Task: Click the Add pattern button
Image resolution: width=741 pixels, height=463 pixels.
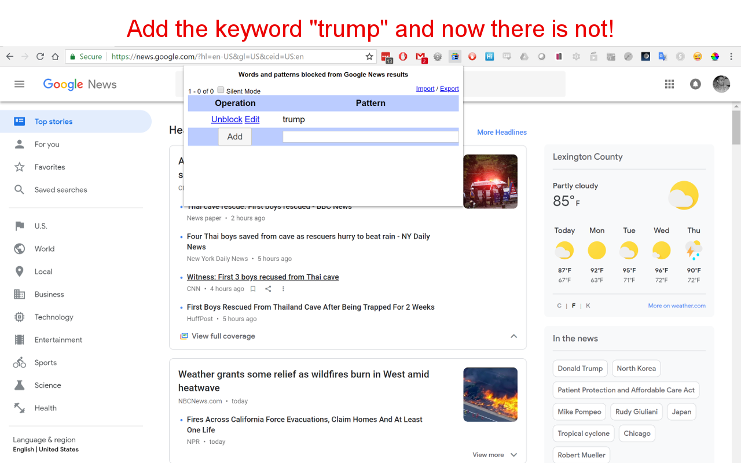Action: pyautogui.click(x=235, y=137)
